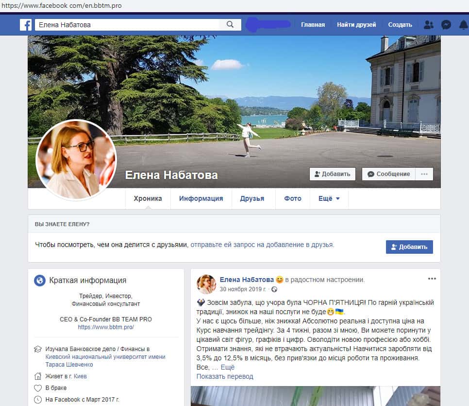Click the Сообщение button on cover
The width and height of the screenshot is (469, 406).
click(x=388, y=174)
